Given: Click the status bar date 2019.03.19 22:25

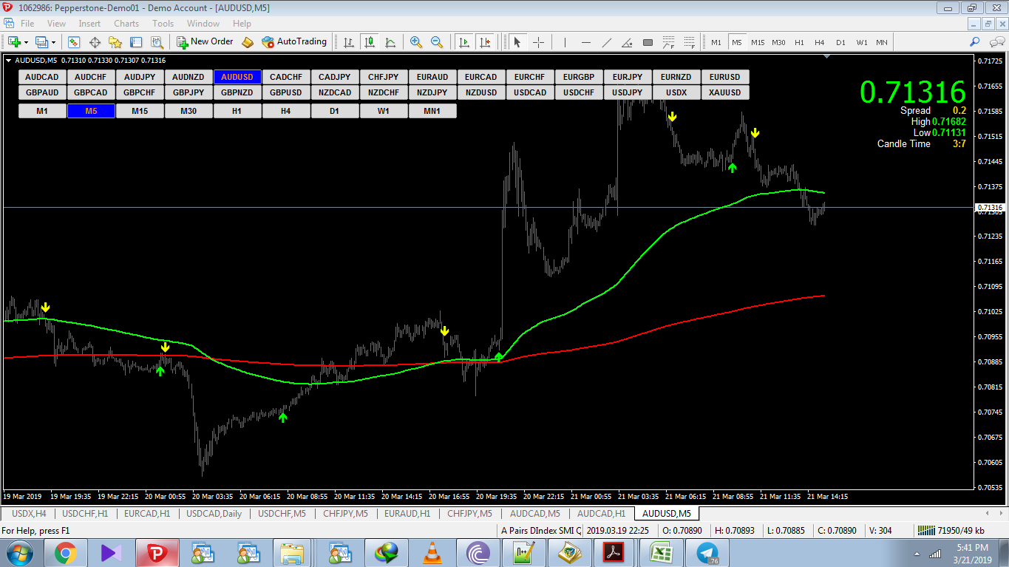Looking at the screenshot, I should [x=618, y=531].
